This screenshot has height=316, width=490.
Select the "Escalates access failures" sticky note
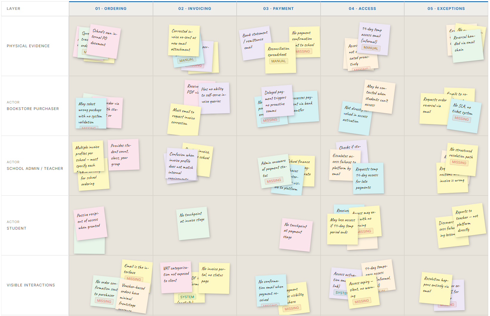point(345,165)
